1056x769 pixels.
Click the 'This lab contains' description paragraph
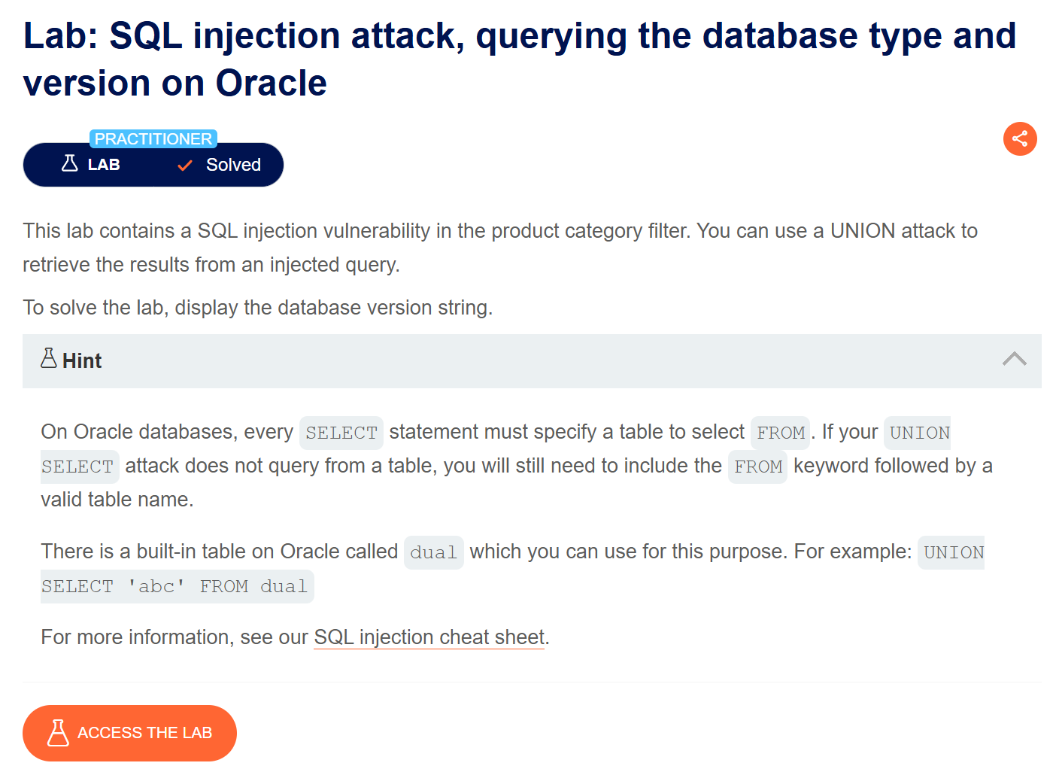point(500,248)
